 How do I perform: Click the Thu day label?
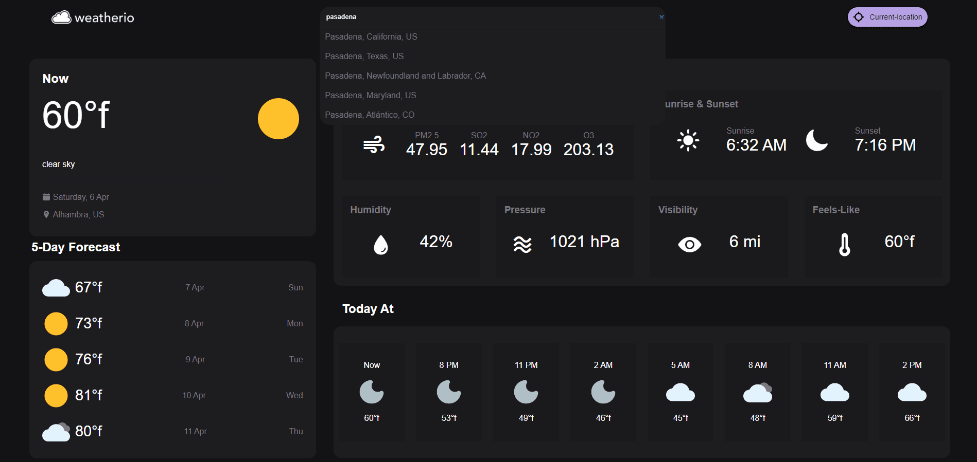296,431
